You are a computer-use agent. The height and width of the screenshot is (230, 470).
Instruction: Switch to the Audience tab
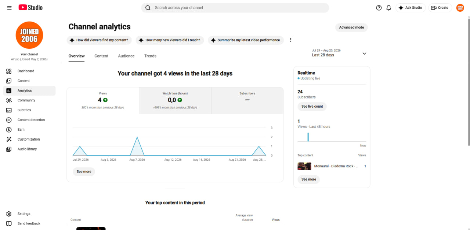pyautogui.click(x=126, y=56)
